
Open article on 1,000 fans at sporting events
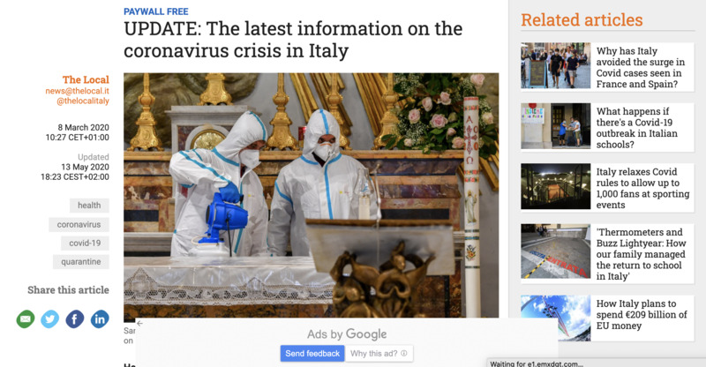[642, 188]
